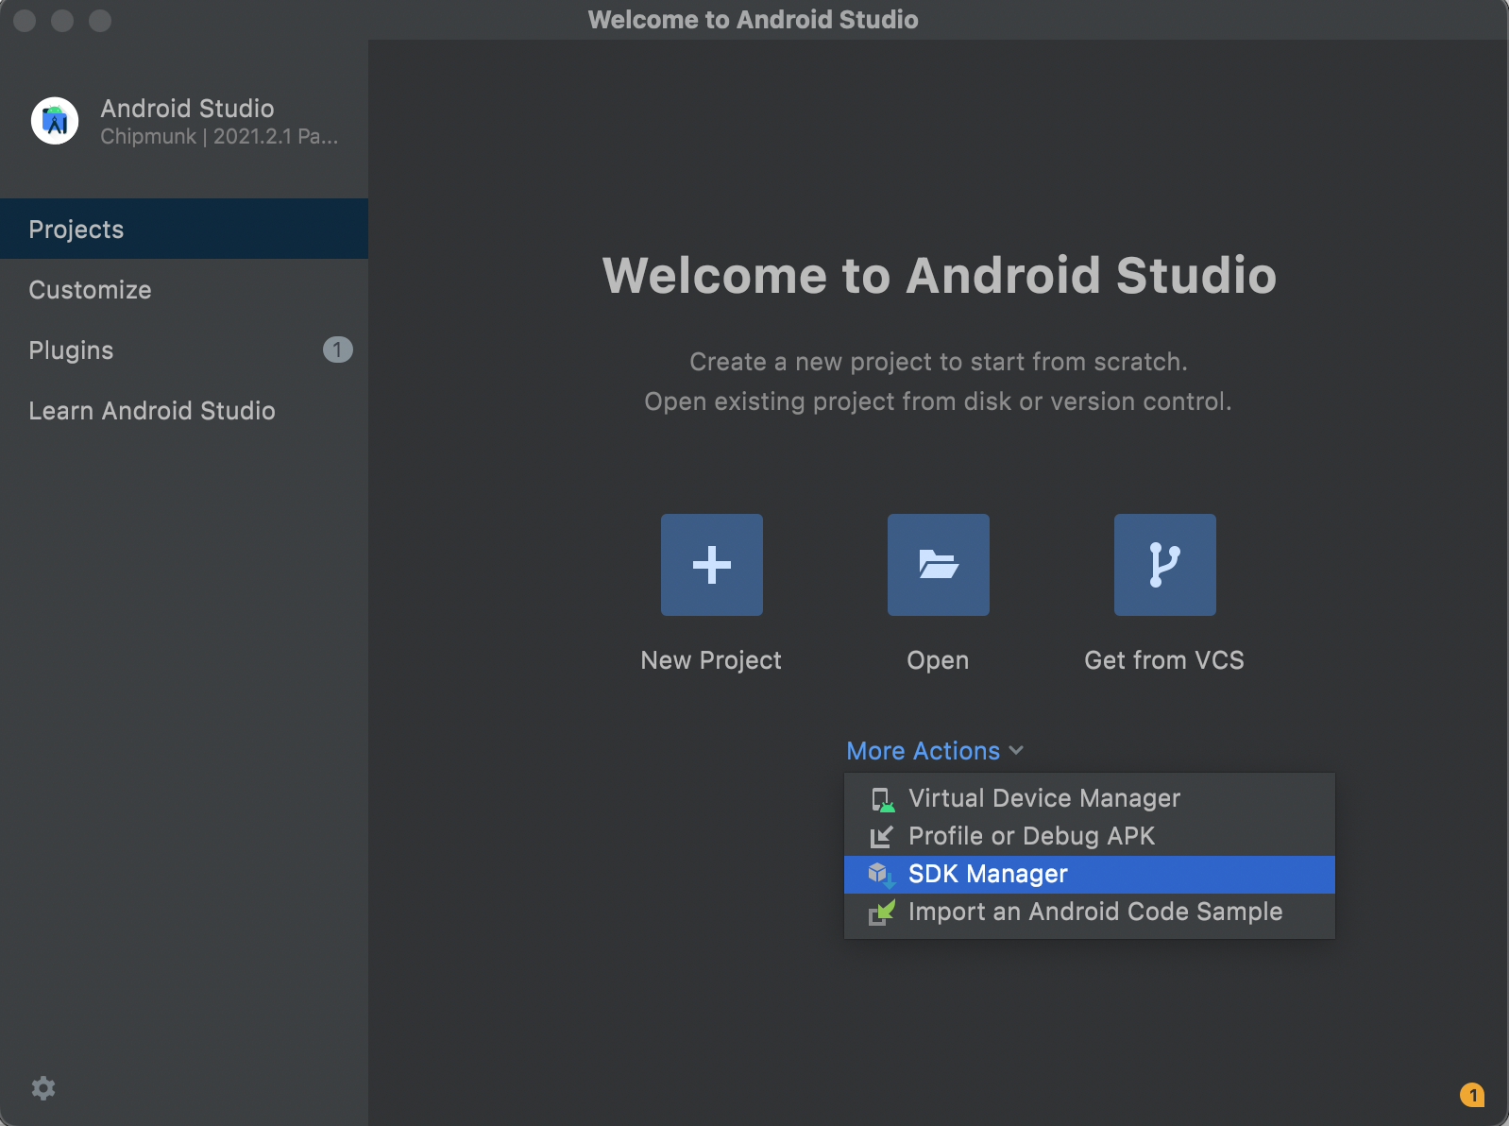The image size is (1509, 1126).
Task: Switch to the Customize tab
Action: coord(184,289)
